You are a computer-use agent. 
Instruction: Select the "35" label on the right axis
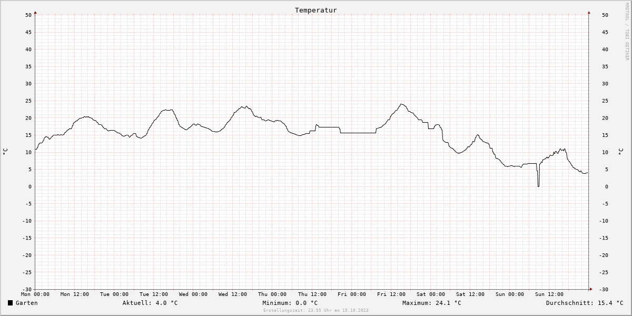point(605,66)
